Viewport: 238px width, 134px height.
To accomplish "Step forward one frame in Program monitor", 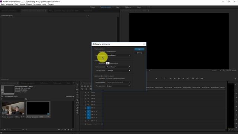I will click(183, 79).
